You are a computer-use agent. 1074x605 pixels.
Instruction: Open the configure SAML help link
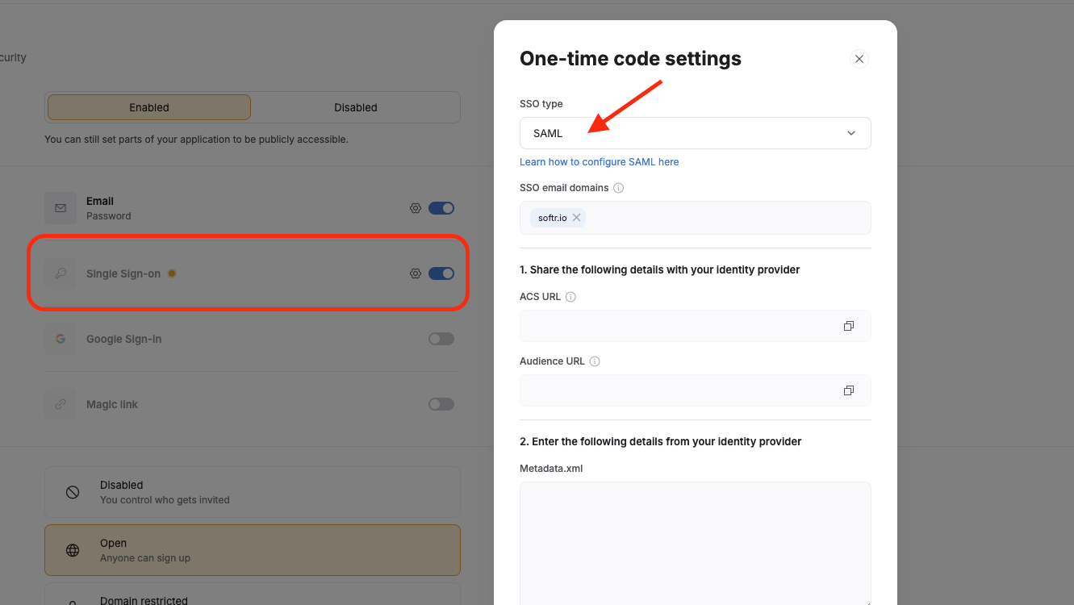coord(599,161)
